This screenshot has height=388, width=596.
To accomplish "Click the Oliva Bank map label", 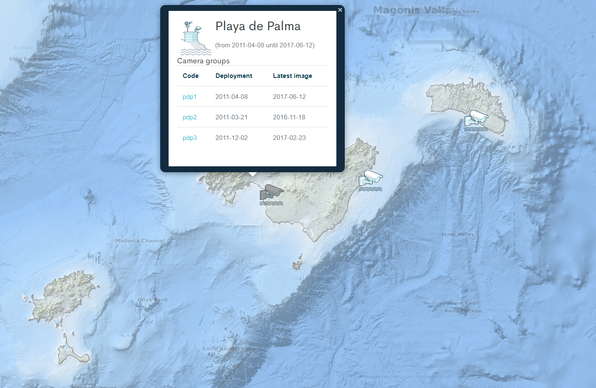I will pos(153,300).
